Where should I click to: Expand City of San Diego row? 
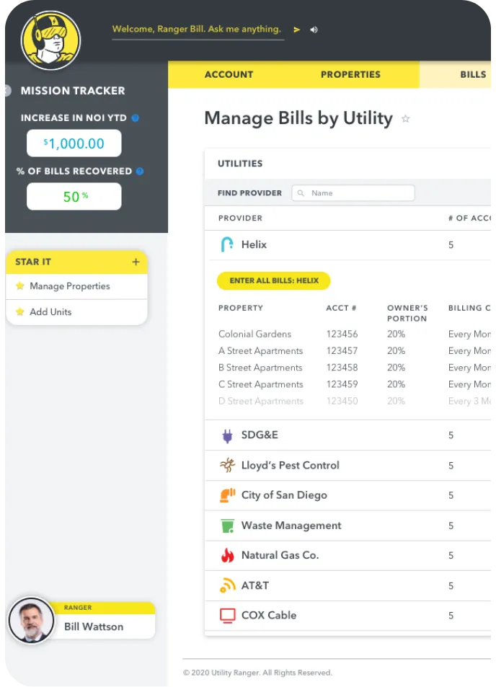pos(347,495)
